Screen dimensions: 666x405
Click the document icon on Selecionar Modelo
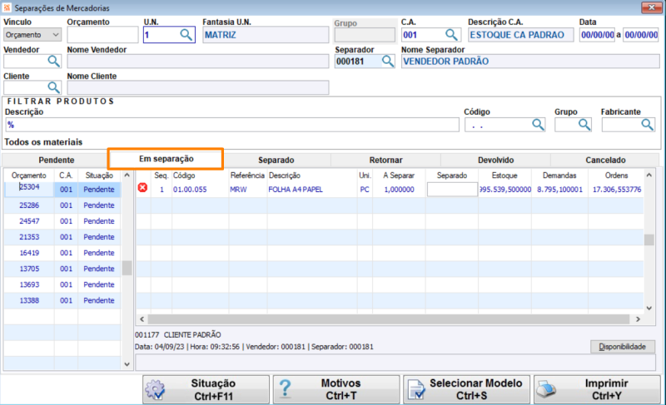[x=415, y=389]
